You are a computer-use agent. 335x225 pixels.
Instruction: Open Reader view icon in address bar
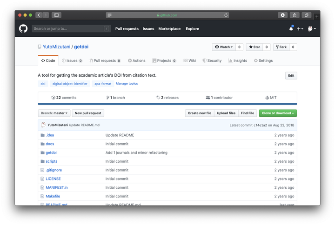click(x=109, y=15)
